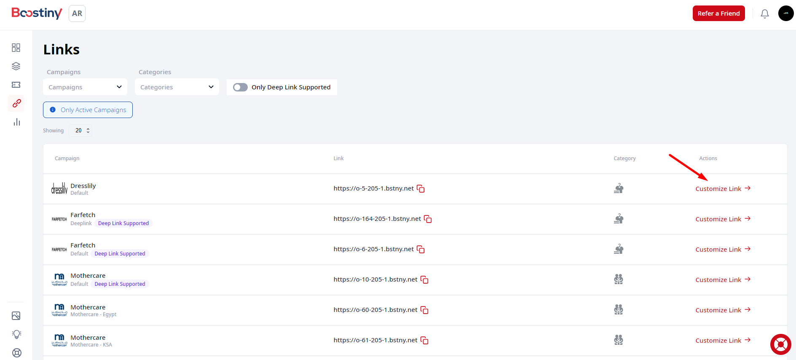
Task: Toggle Only Deep Link Supported switch
Action: pyautogui.click(x=241, y=87)
